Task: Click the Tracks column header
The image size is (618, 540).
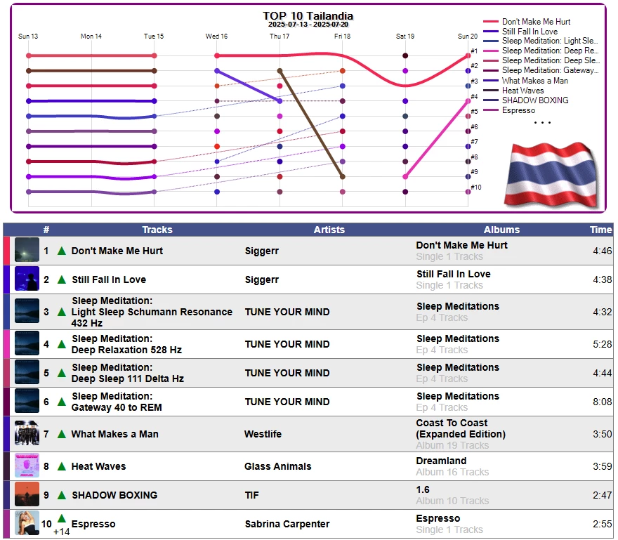Action: click(x=157, y=230)
